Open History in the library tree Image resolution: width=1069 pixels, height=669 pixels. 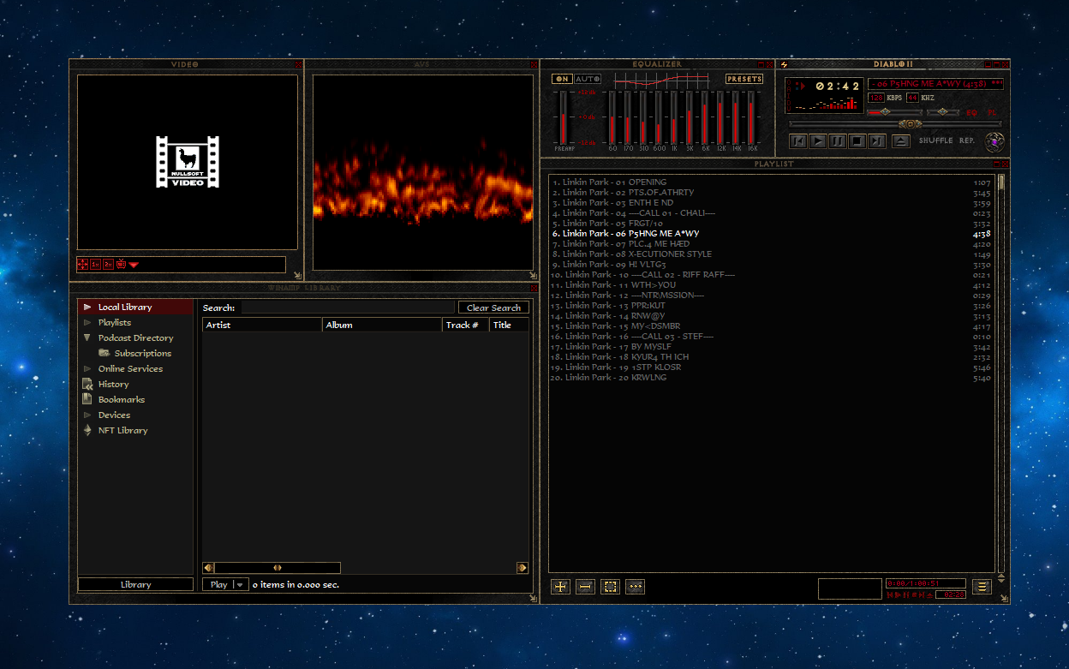coord(113,384)
